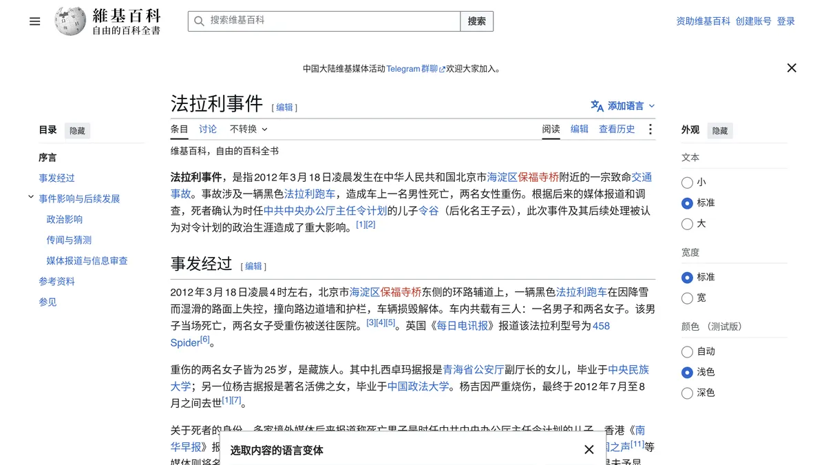Open the 青海省公安厅 link
826x465 pixels.
coord(474,369)
